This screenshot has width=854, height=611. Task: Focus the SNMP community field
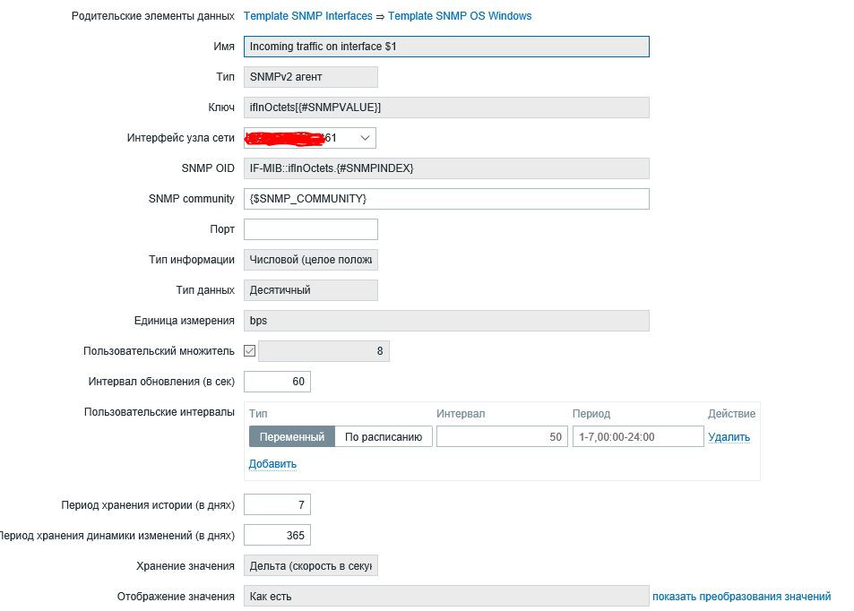point(445,199)
